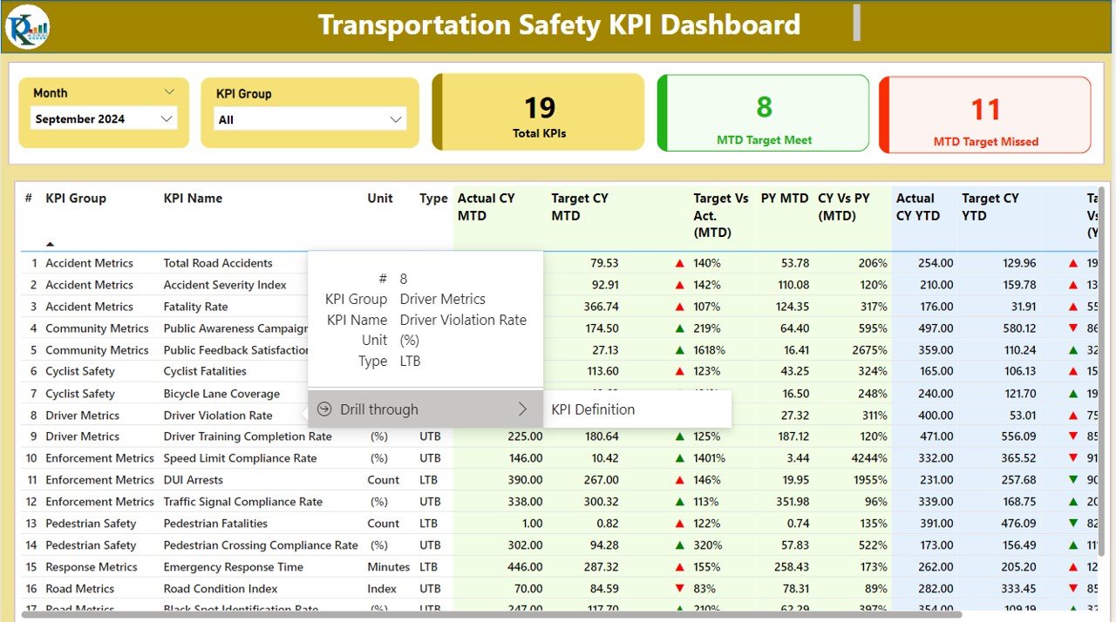The image size is (1116, 622).
Task: Click the sort arrow under KPI Group header
Action: [x=50, y=244]
